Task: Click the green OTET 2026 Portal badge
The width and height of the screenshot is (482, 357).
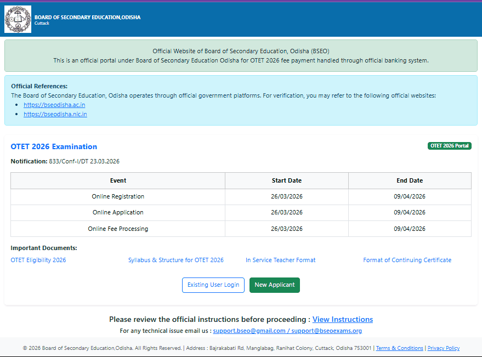Action: coord(449,146)
